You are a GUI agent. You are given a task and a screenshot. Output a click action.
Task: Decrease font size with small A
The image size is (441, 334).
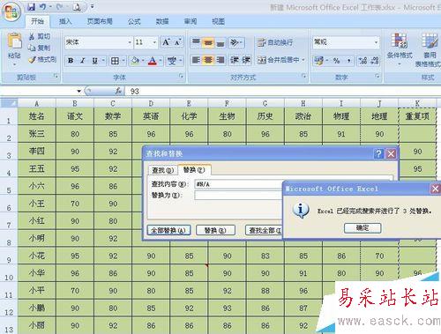177,43
